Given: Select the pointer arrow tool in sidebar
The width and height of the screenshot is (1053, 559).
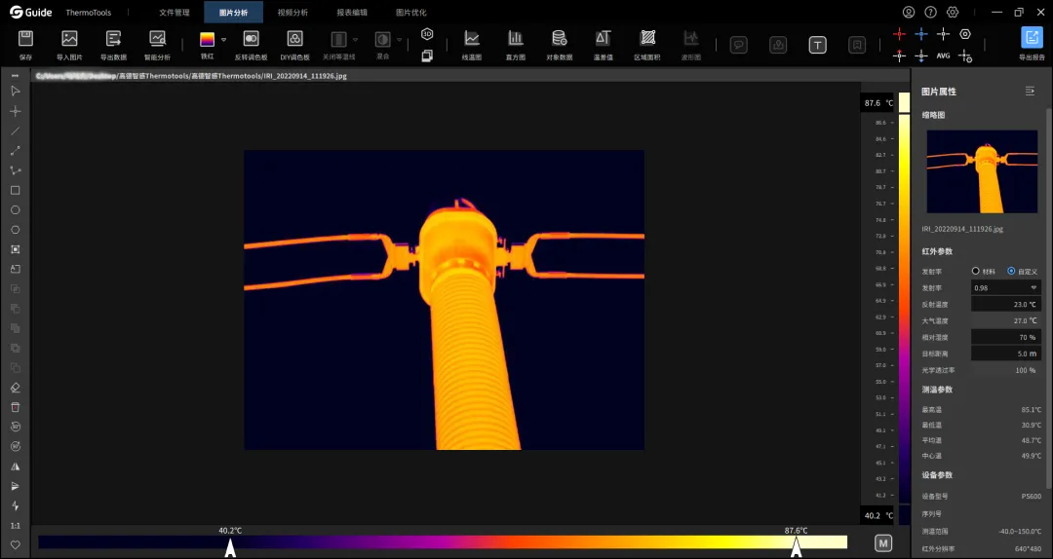Looking at the screenshot, I should [x=16, y=92].
